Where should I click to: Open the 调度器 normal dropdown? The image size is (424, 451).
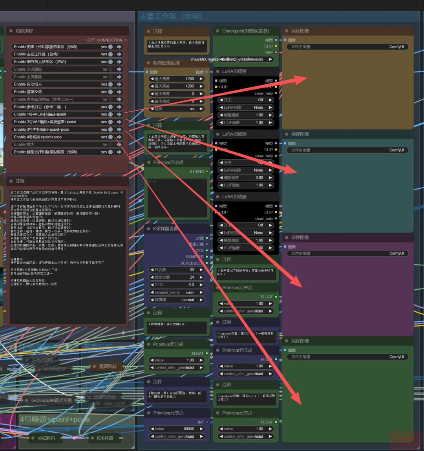(177, 300)
